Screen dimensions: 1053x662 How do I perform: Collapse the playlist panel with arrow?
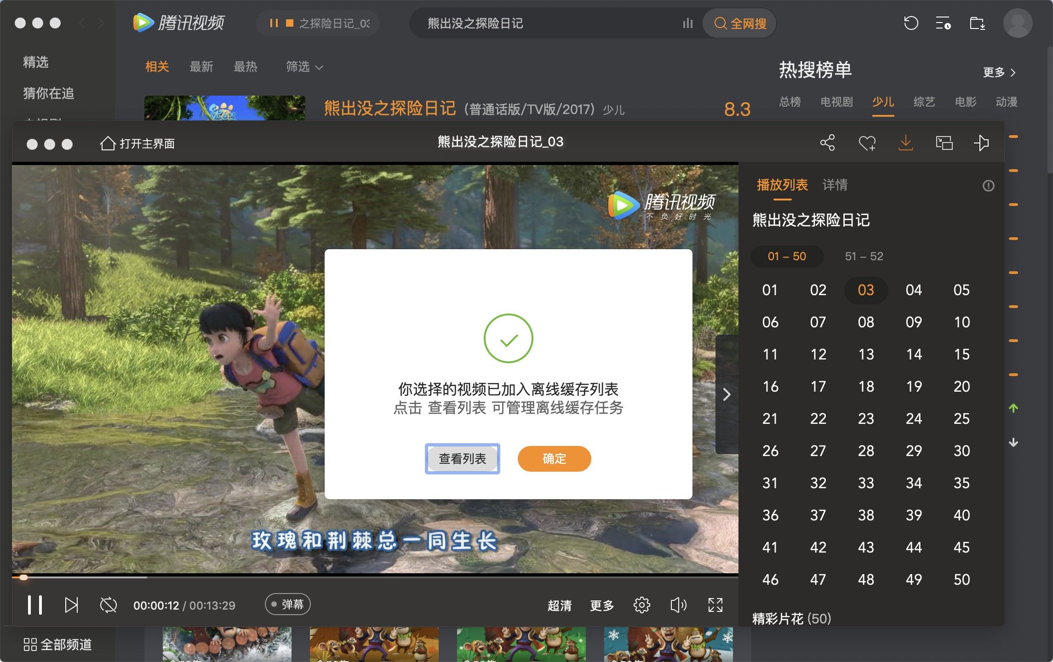click(x=727, y=394)
